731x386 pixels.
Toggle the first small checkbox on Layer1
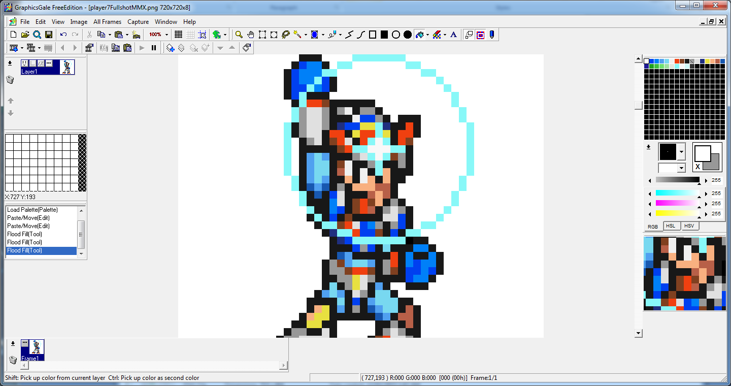[24, 63]
